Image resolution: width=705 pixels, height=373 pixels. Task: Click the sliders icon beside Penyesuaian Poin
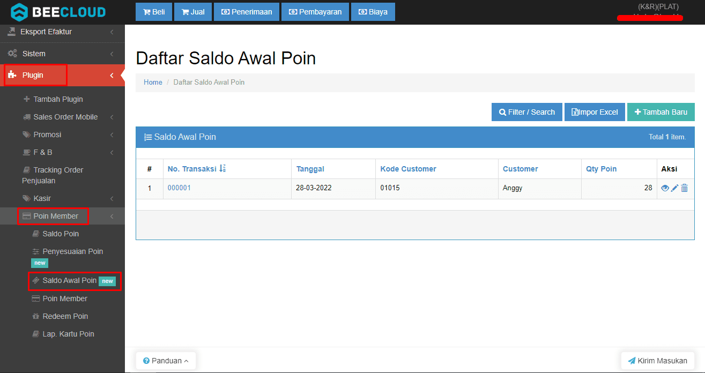pyautogui.click(x=36, y=251)
